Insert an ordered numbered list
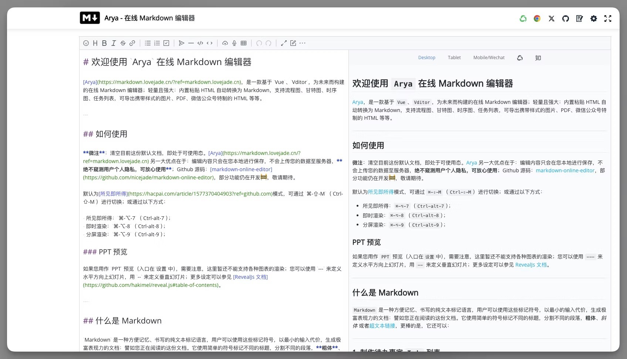 [x=157, y=43]
